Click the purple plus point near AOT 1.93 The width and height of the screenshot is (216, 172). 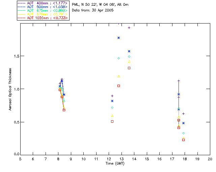[129, 28]
